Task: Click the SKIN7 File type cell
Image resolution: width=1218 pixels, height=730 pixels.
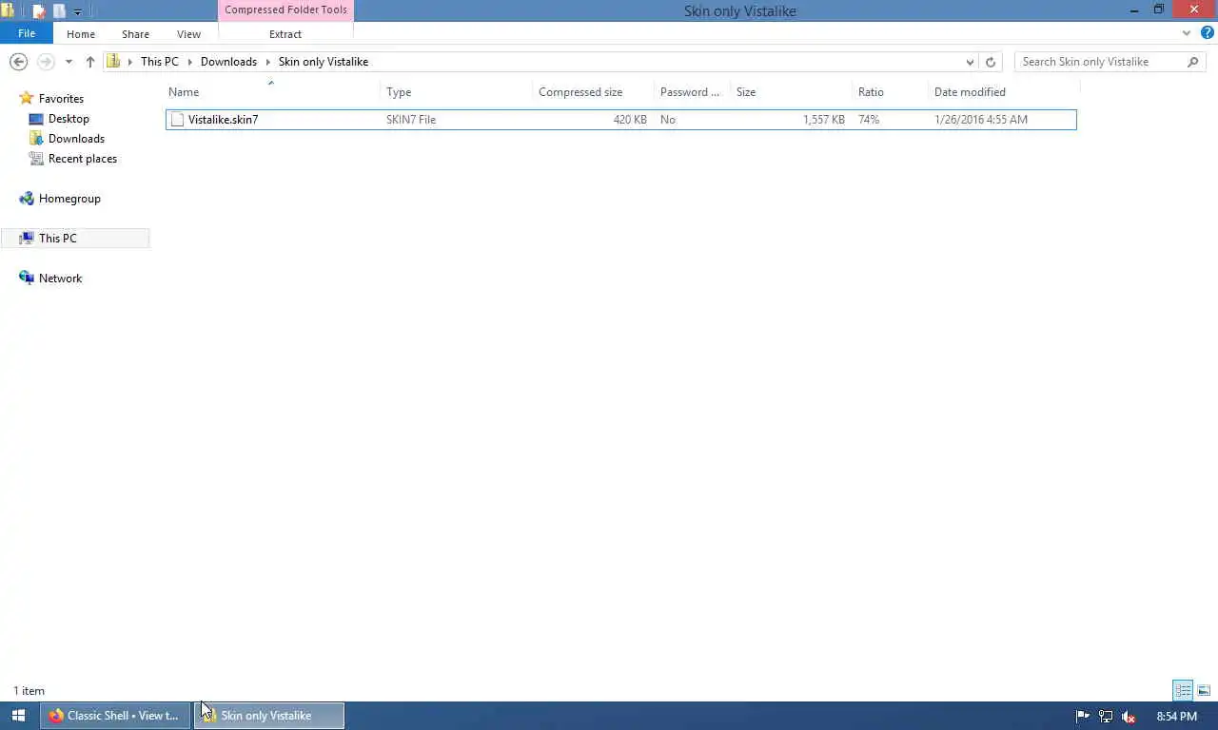Action: 411,120
